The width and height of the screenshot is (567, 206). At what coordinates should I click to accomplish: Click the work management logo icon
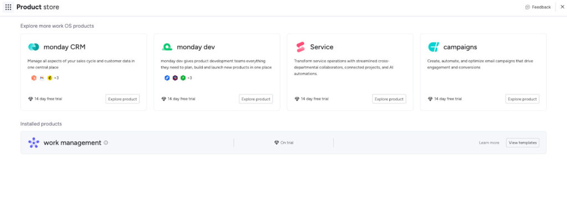34,143
